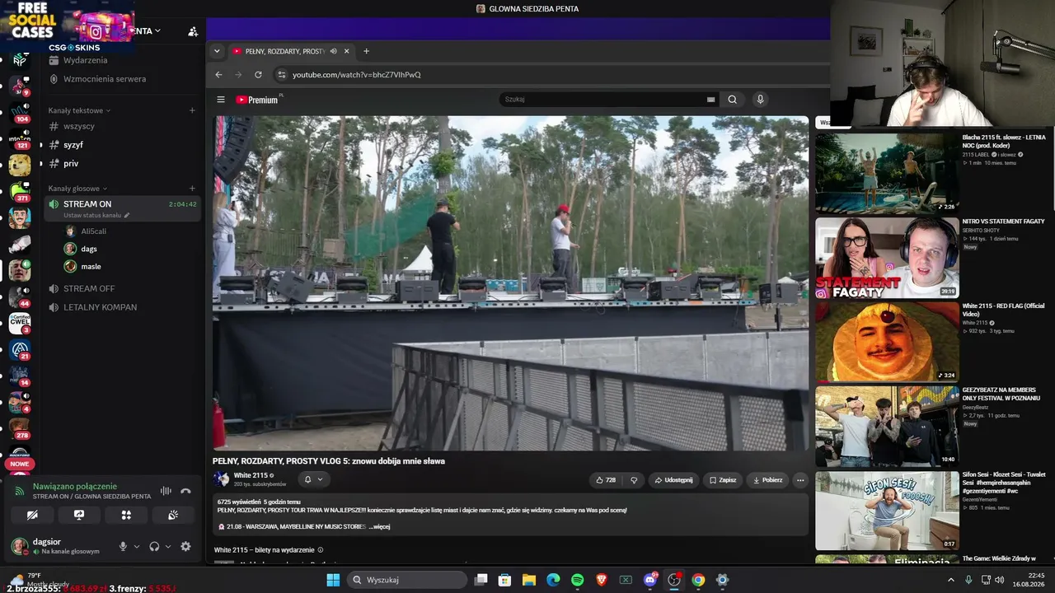The image size is (1055, 593).
Task: Open GEEZYBEATZ Members Only Festival video title
Action: (x=1001, y=395)
